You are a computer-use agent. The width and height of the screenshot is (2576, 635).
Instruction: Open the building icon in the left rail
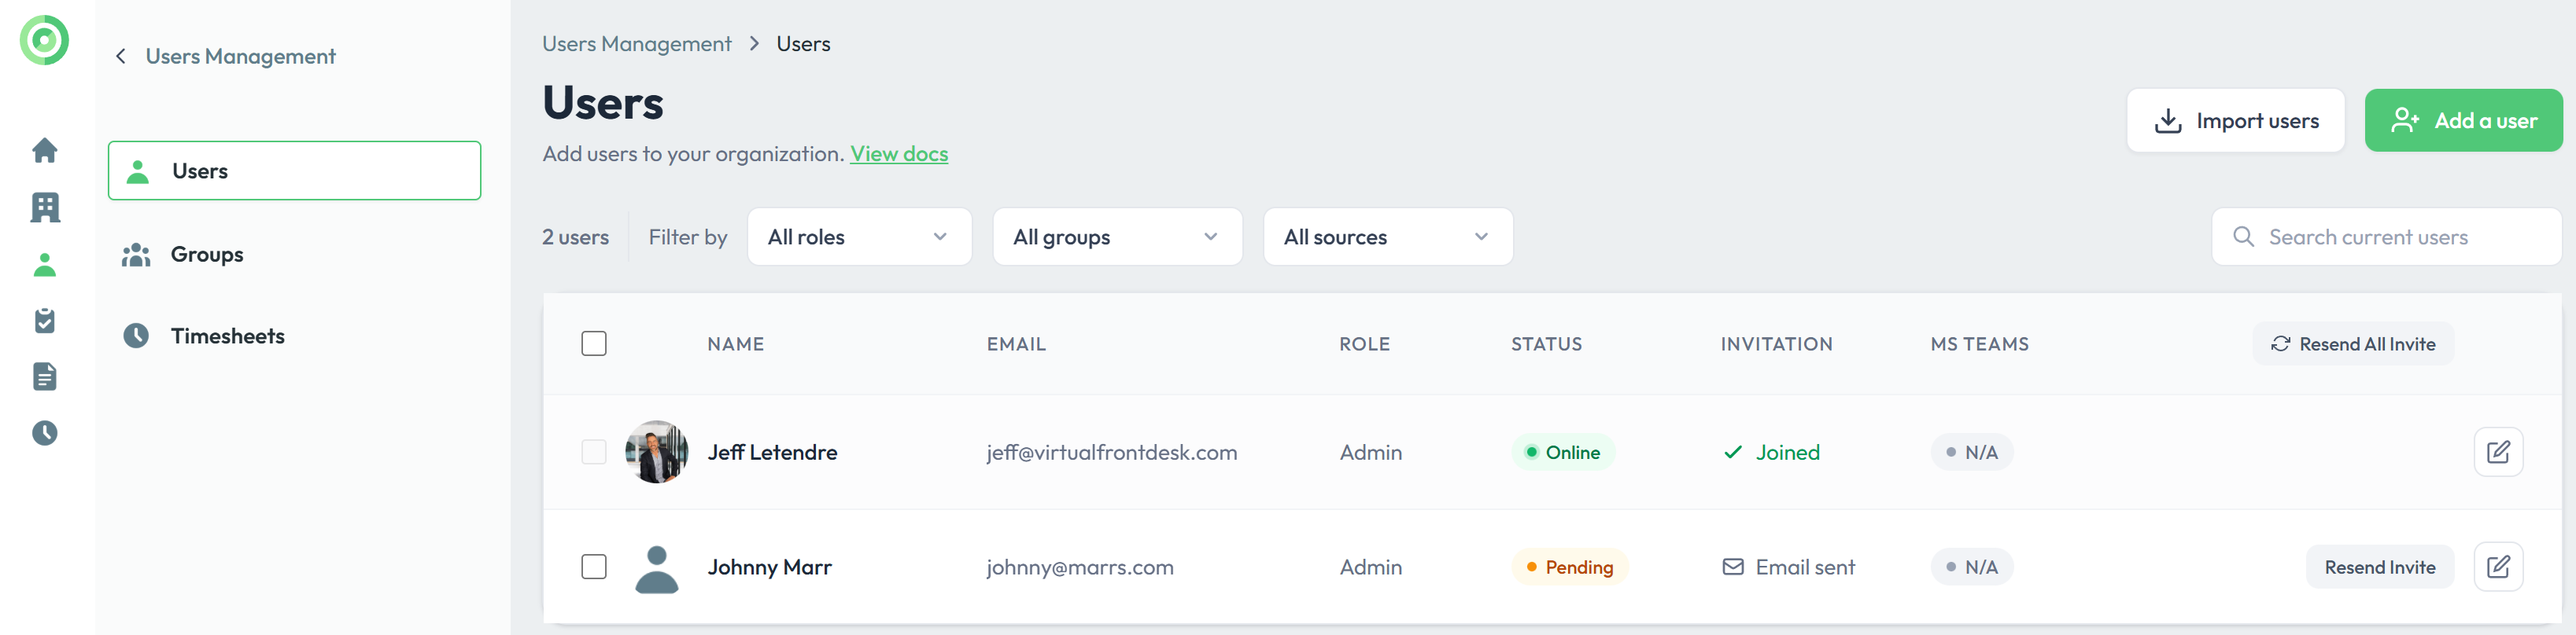45,207
